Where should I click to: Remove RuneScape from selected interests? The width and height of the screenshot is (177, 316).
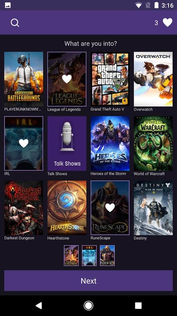point(110,208)
